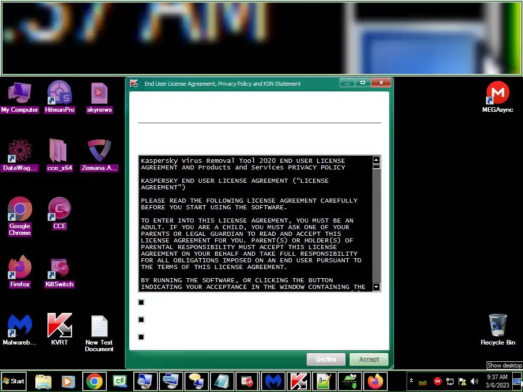Viewport: 523px width, 392px height.
Task: Tick the second checkbox below license text
Action: (141, 320)
